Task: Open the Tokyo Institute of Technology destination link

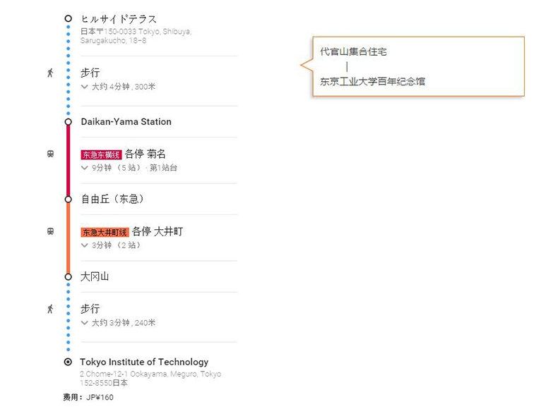Action: 144,362
